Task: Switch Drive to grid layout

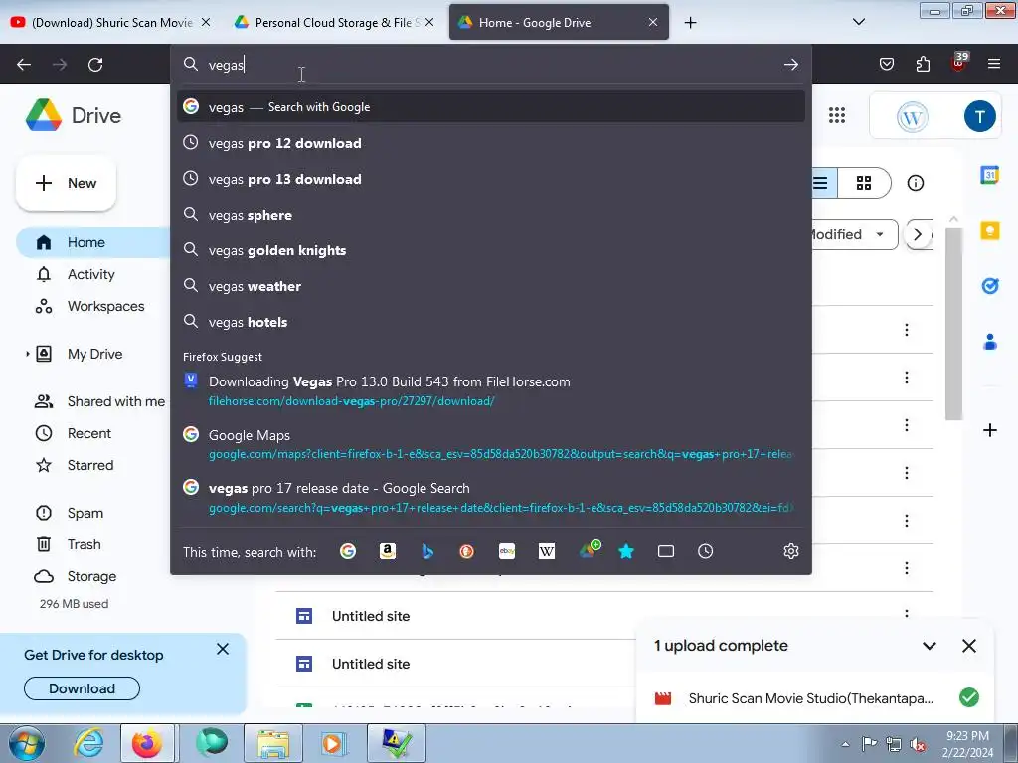Action: (864, 183)
